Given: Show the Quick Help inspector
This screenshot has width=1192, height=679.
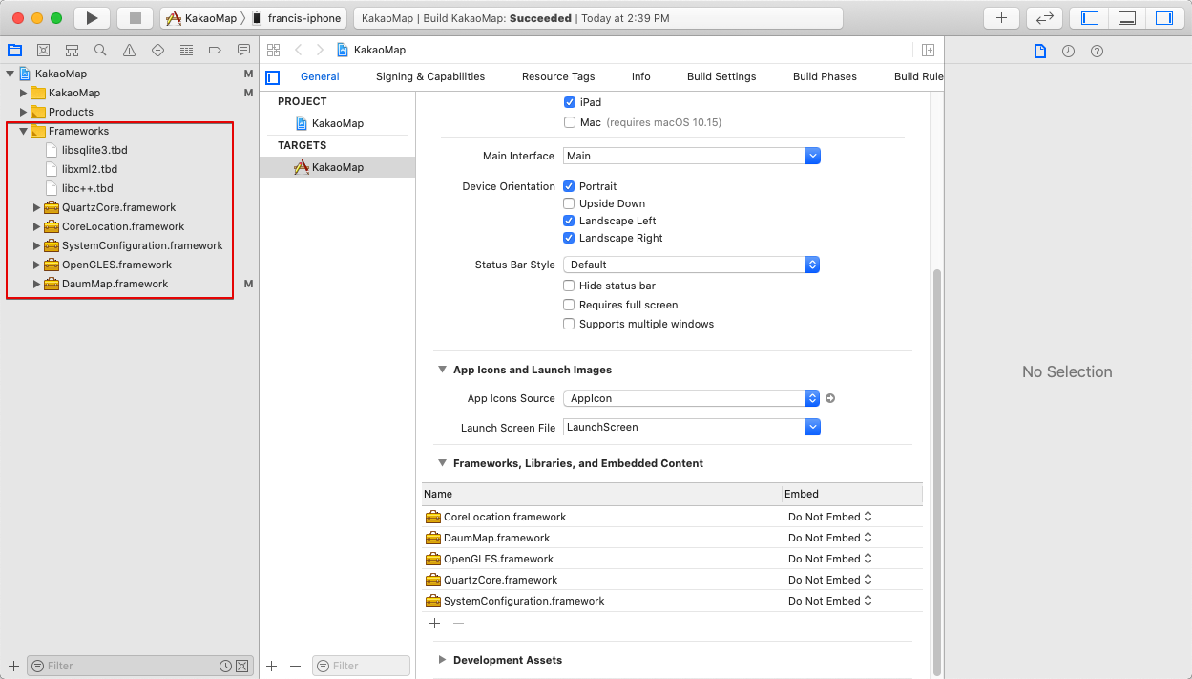Looking at the screenshot, I should (x=1097, y=52).
